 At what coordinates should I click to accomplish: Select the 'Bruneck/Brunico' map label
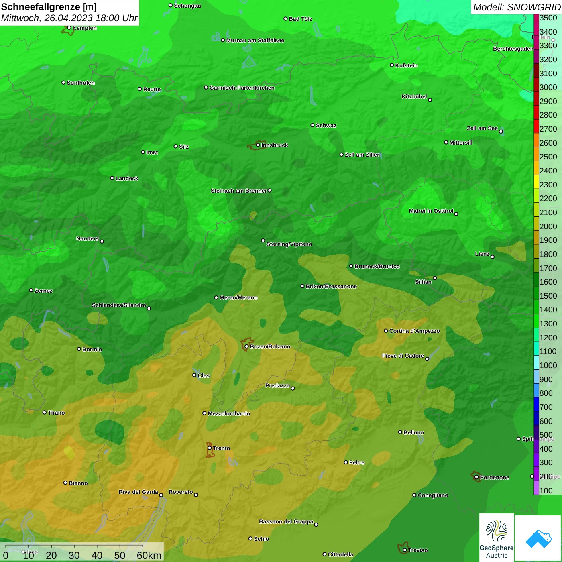click(377, 266)
